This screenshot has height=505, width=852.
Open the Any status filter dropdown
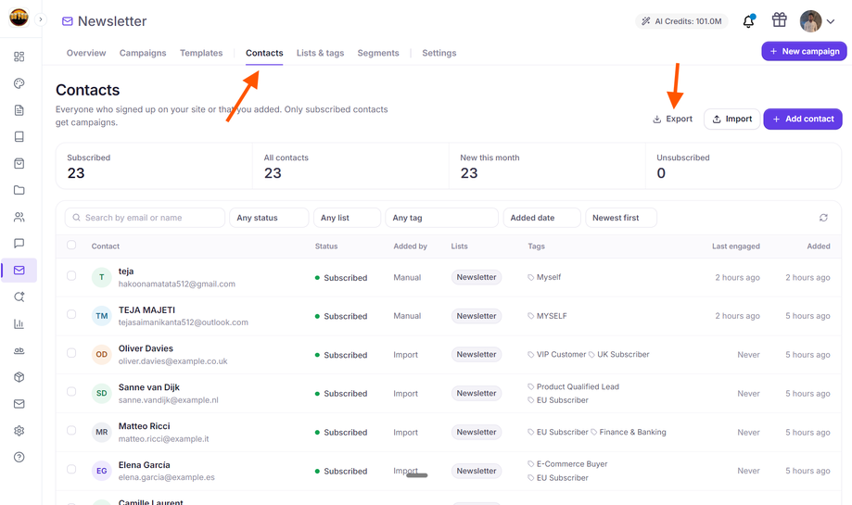tap(269, 218)
